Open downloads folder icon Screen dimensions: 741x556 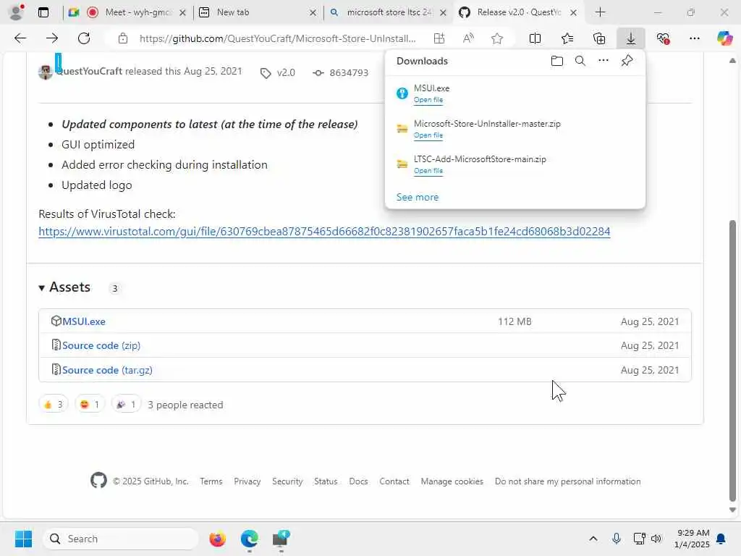pyautogui.click(x=557, y=61)
